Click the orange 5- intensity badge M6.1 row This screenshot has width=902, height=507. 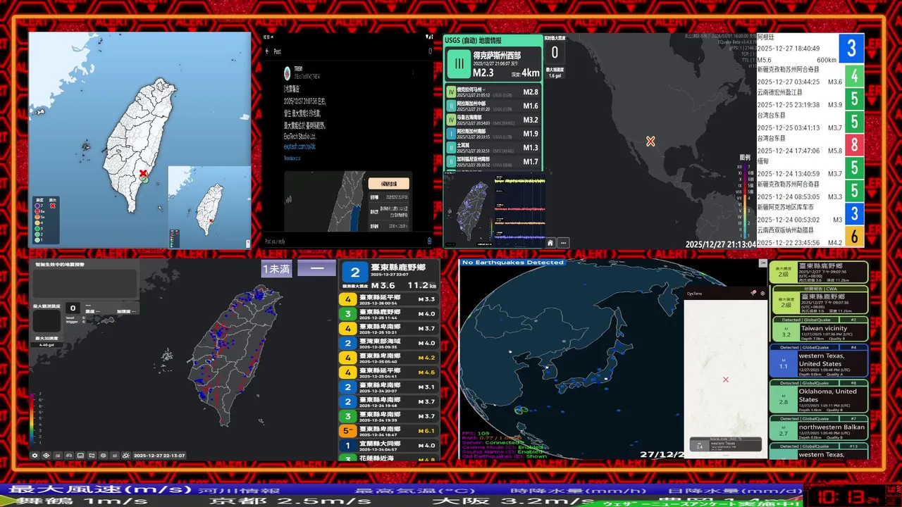[348, 431]
